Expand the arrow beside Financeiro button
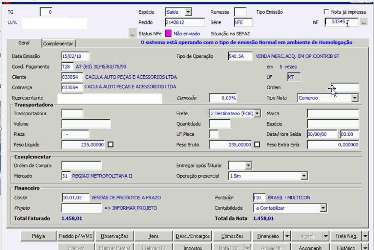 [287, 236]
